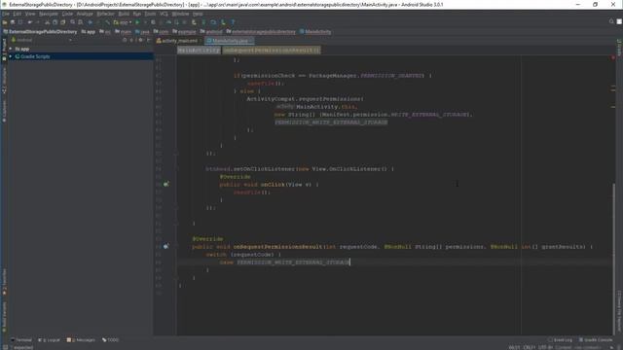Toggle the Favorites tool window stripe button
Viewport: 623px width, 350px height.
click(x=4, y=282)
